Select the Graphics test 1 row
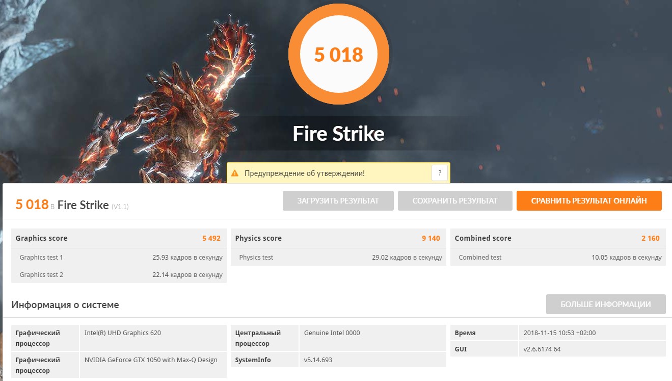The height and width of the screenshot is (381, 672). [x=119, y=258]
